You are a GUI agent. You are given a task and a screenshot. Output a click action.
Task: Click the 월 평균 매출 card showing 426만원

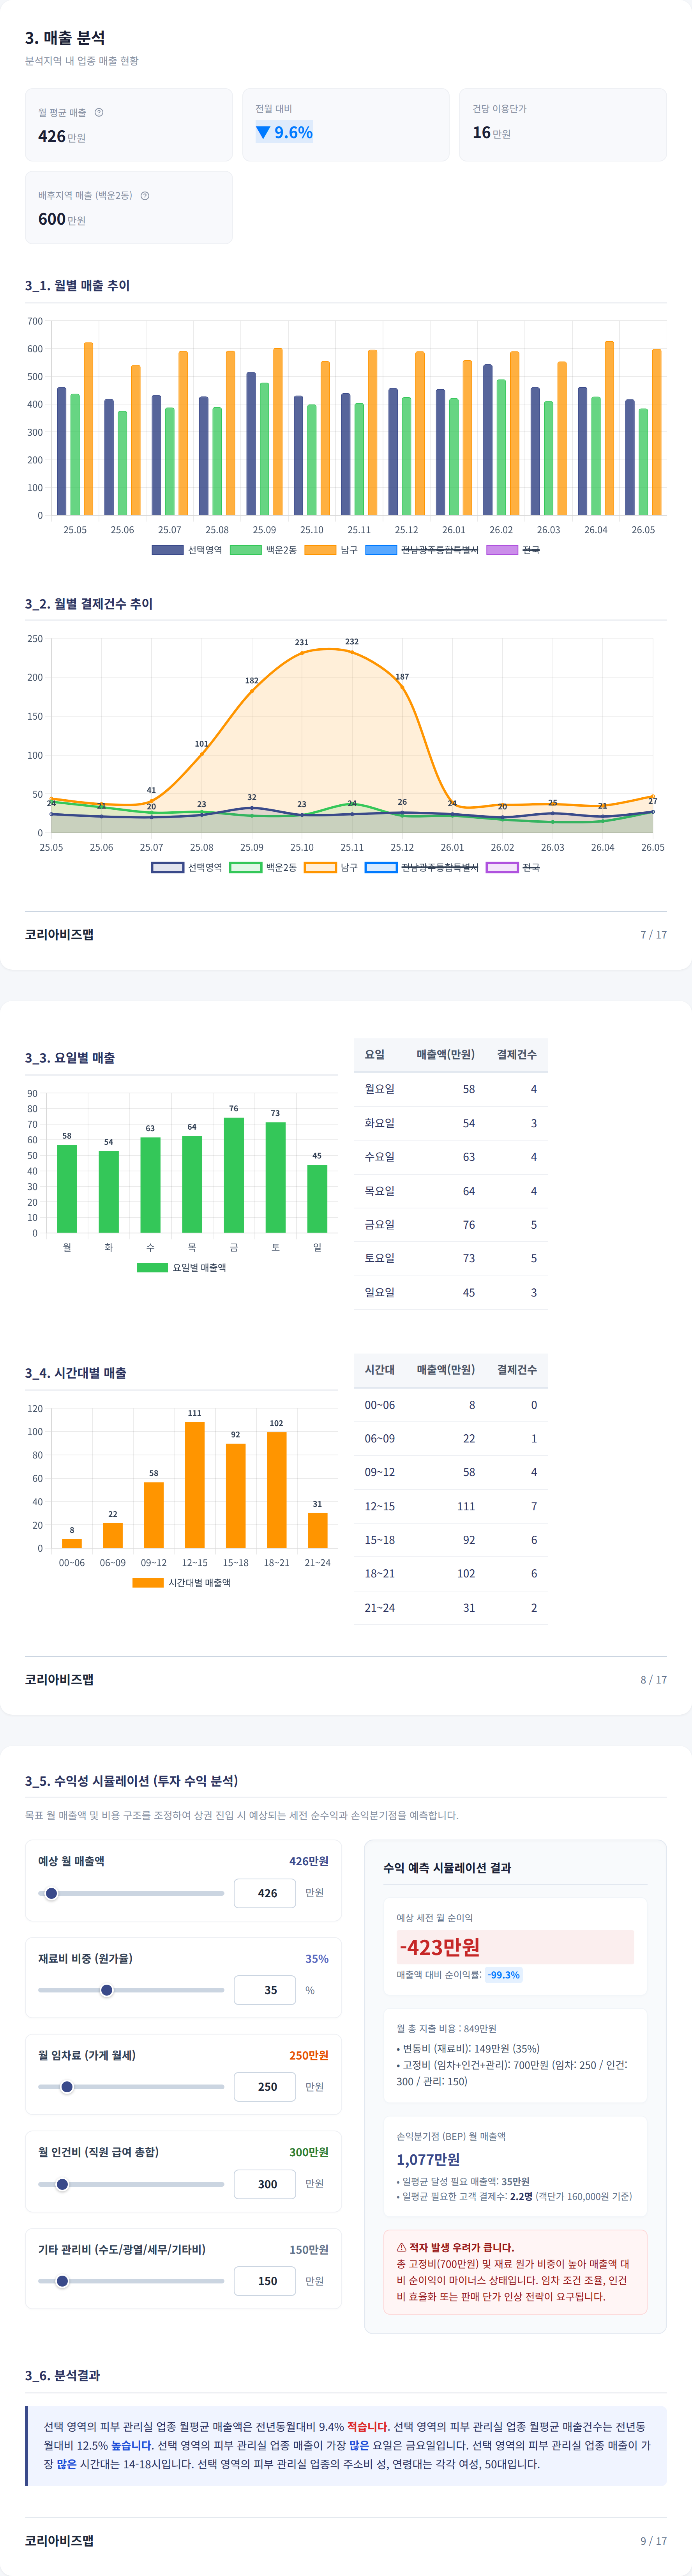coord(129,125)
